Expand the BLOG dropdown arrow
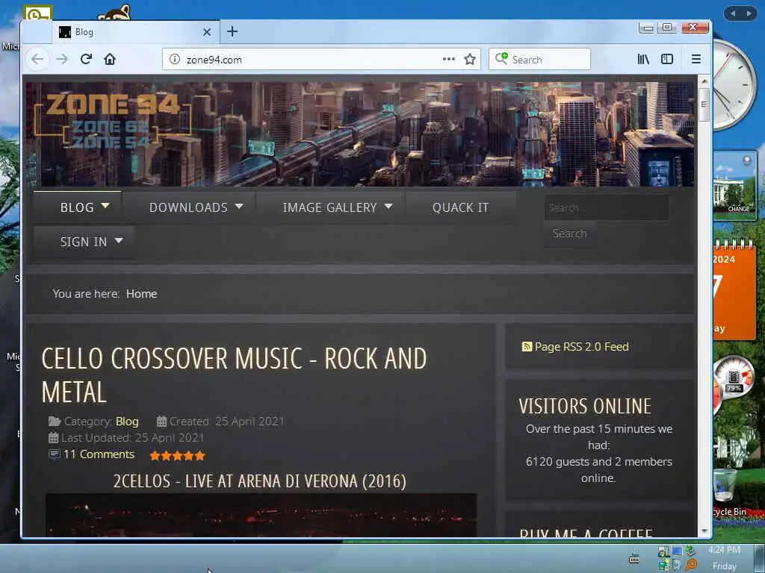Viewport: 765px width, 573px height. pyautogui.click(x=105, y=207)
